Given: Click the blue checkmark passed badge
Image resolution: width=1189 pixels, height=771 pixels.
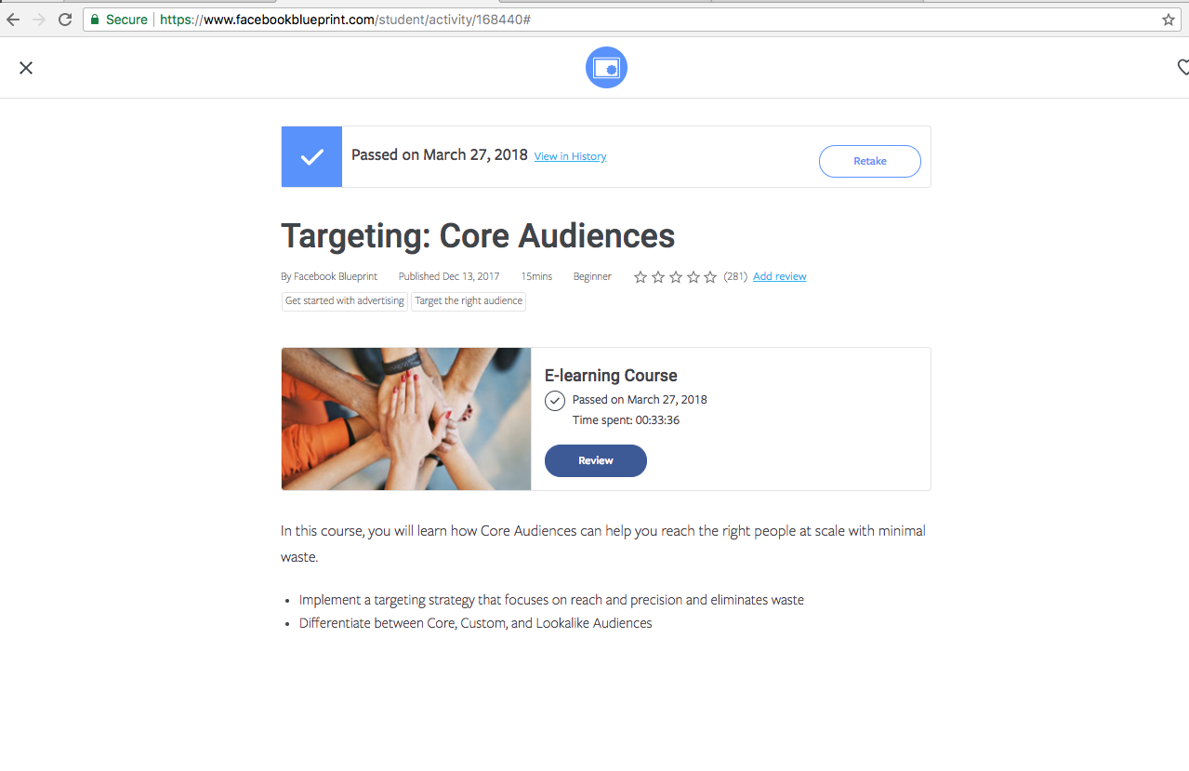Looking at the screenshot, I should (310, 156).
